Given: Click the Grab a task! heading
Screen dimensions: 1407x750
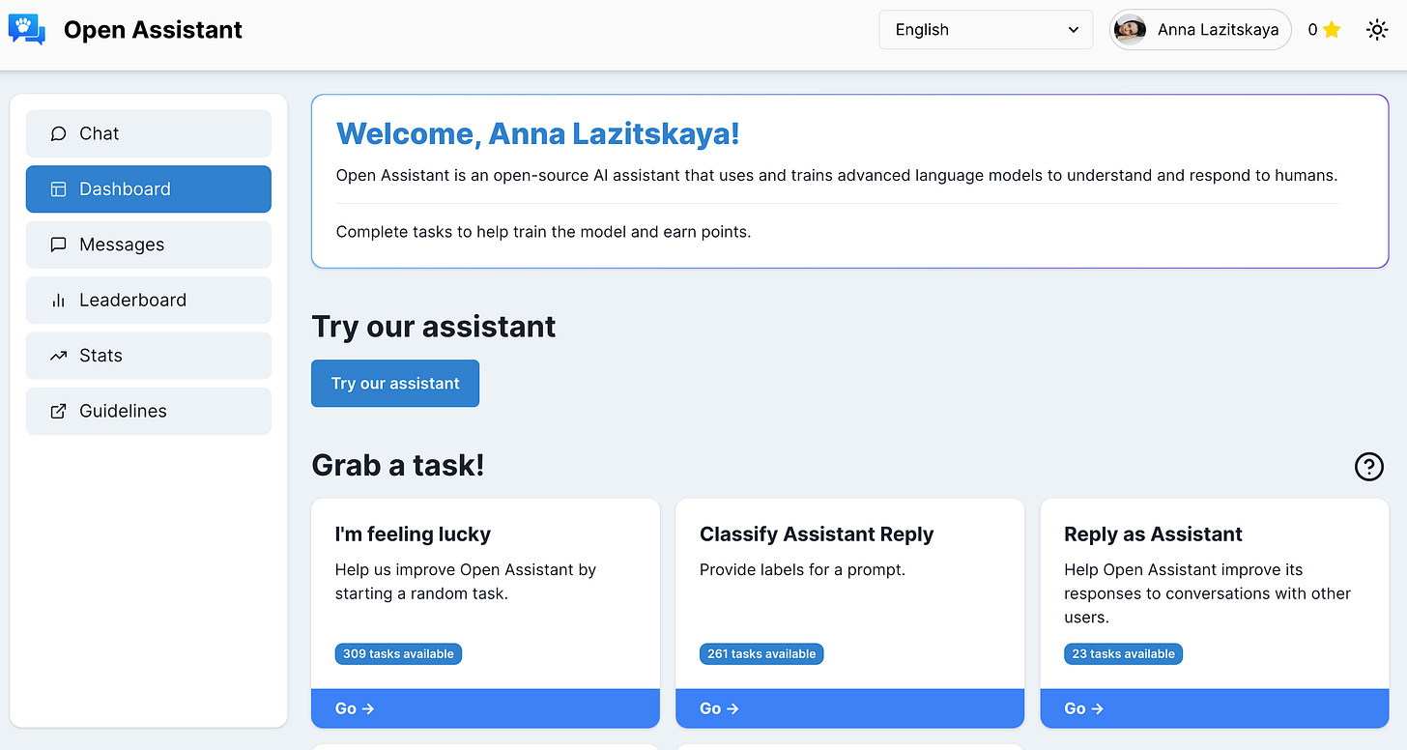Looking at the screenshot, I should [397, 466].
